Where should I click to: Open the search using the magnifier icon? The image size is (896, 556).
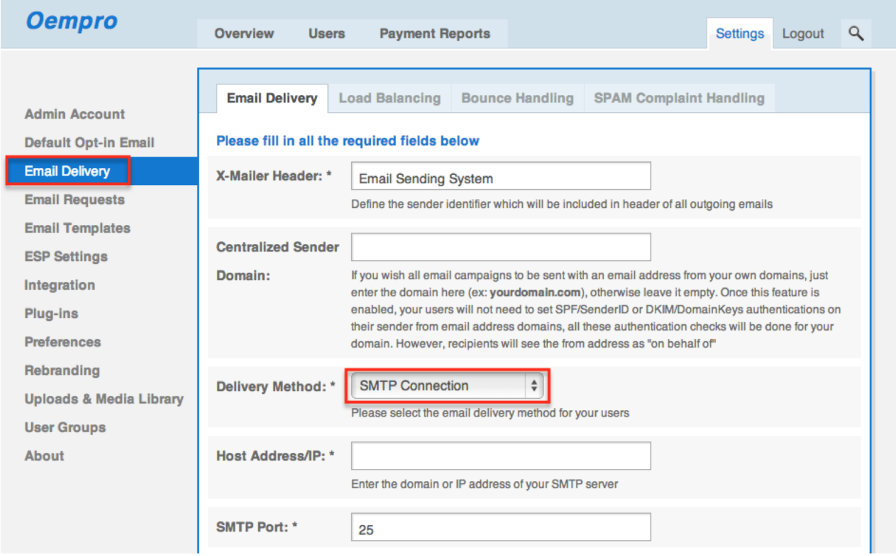[x=856, y=33]
